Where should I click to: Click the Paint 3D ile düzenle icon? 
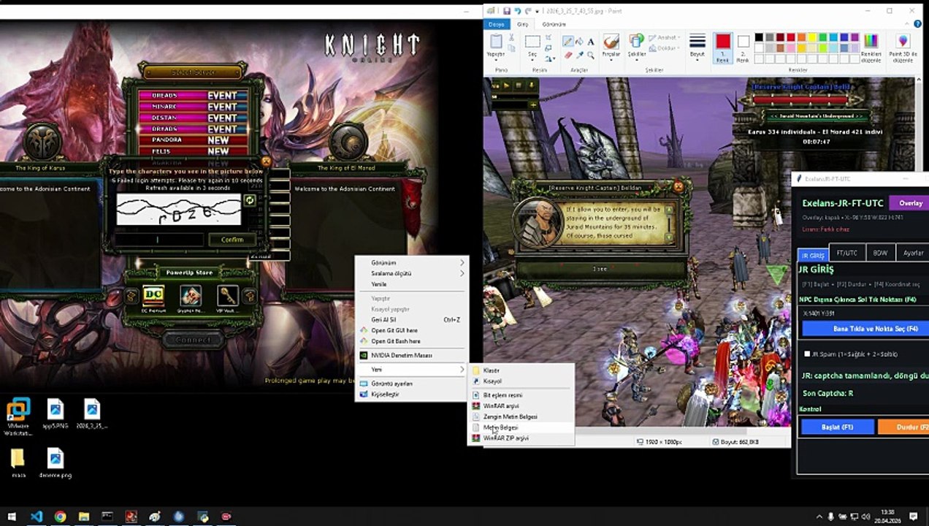click(x=903, y=49)
